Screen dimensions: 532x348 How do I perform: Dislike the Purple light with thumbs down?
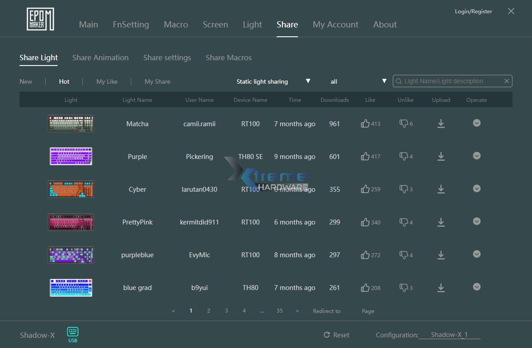tap(403, 156)
